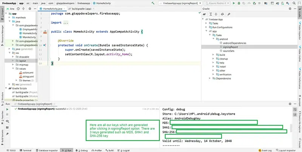Screen dimensions: 302x152
Task: Open colors.xml in values folder
Action: [x=28, y=72]
